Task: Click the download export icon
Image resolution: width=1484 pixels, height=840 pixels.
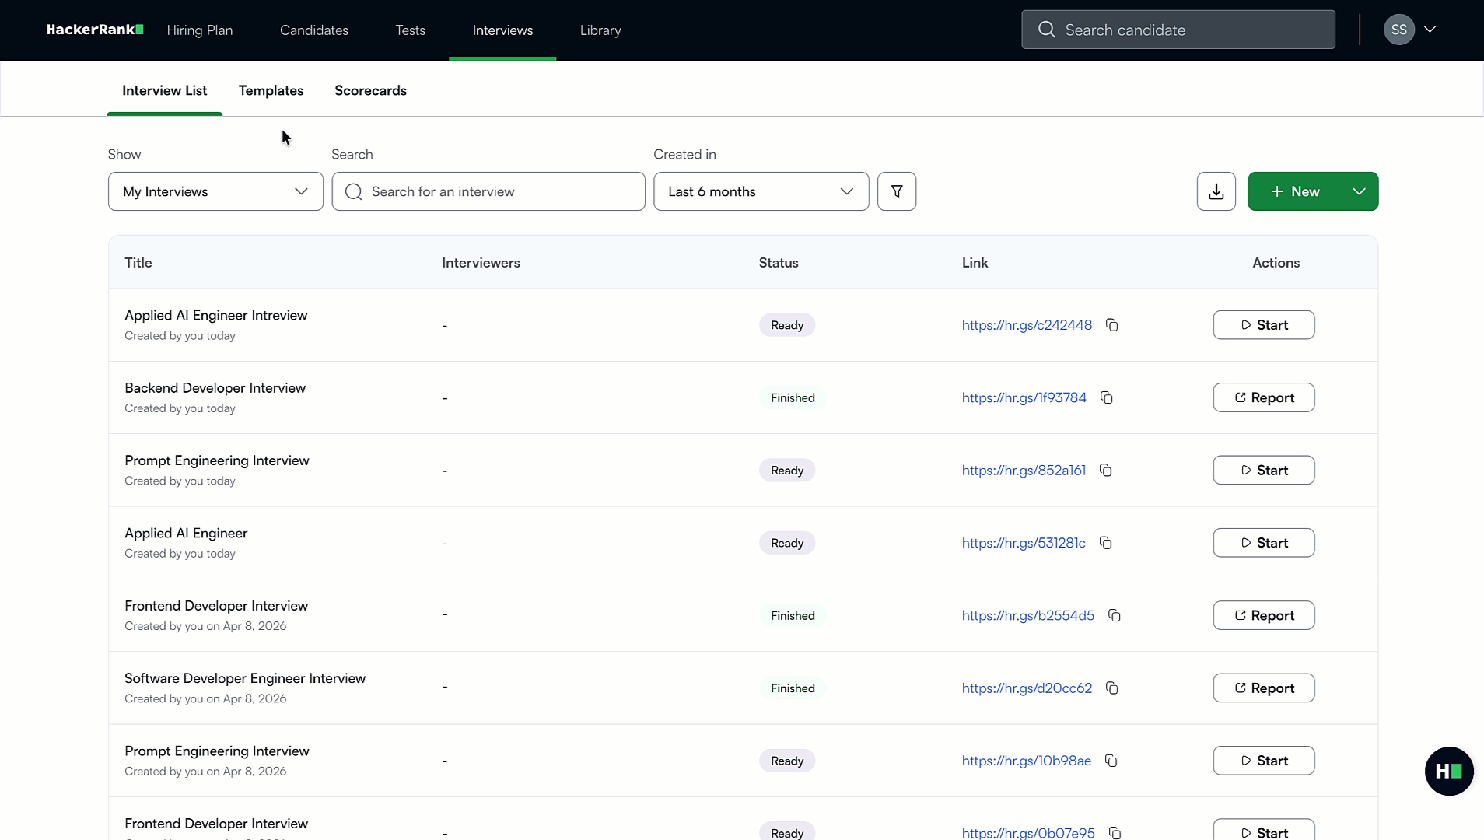Action: (x=1216, y=191)
